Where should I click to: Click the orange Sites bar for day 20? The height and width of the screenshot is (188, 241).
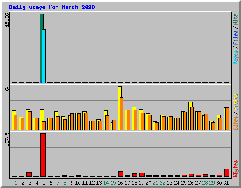click(150, 122)
